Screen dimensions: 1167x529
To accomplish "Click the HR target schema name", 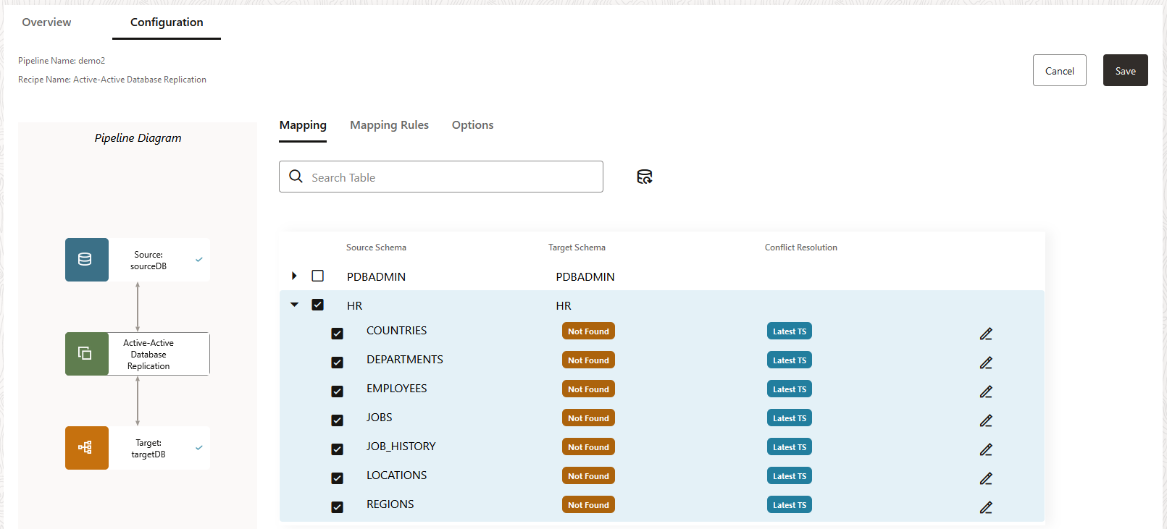I will coord(564,305).
